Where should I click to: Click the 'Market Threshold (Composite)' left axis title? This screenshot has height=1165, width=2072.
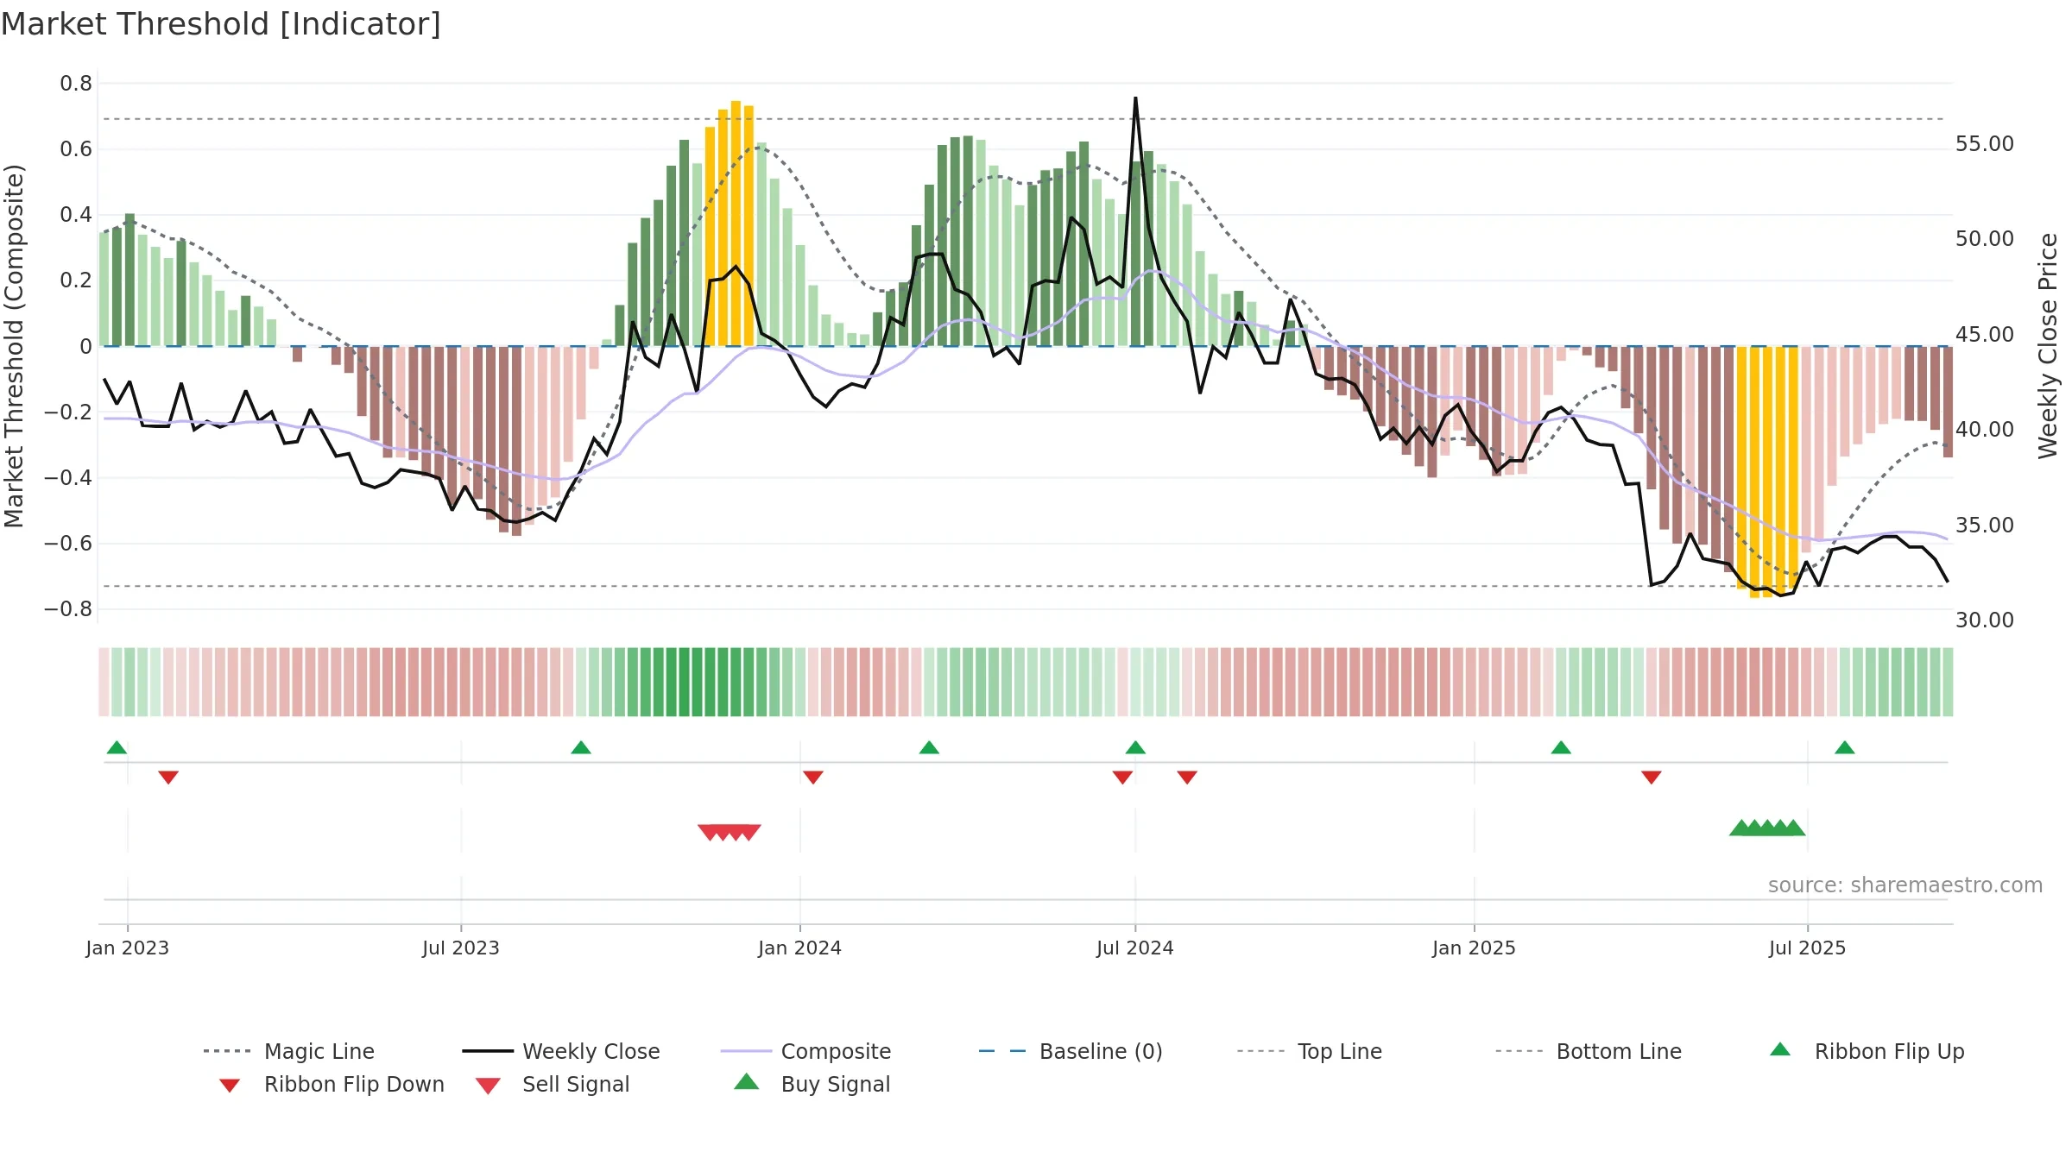pos(14,346)
